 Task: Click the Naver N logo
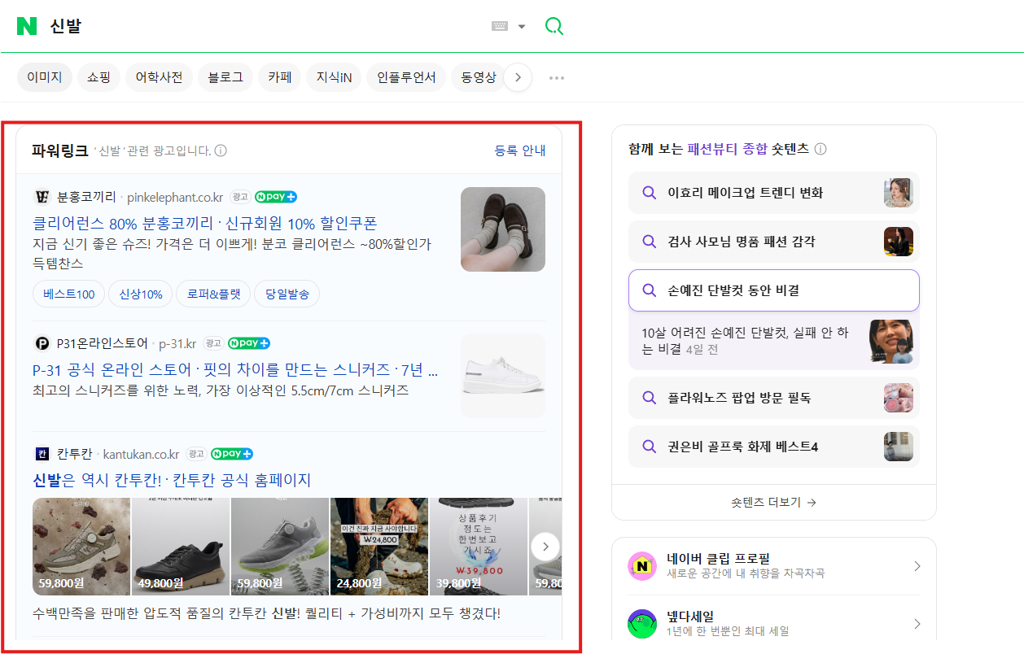point(27,26)
